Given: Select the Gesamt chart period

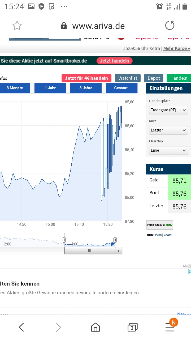Looking at the screenshot, I should (121, 88).
